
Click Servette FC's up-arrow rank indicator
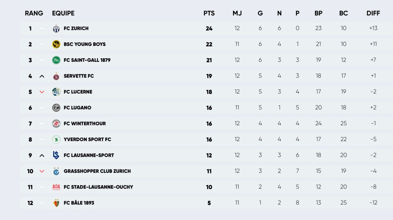pos(42,76)
